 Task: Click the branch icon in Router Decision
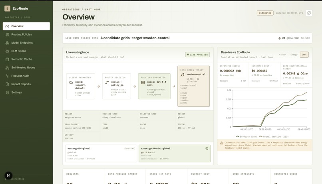[x=107, y=82]
